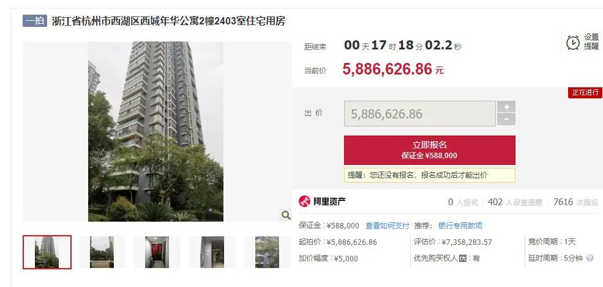Select the fourth hallway thumbnail
This screenshot has width=603, height=287.
click(x=212, y=252)
